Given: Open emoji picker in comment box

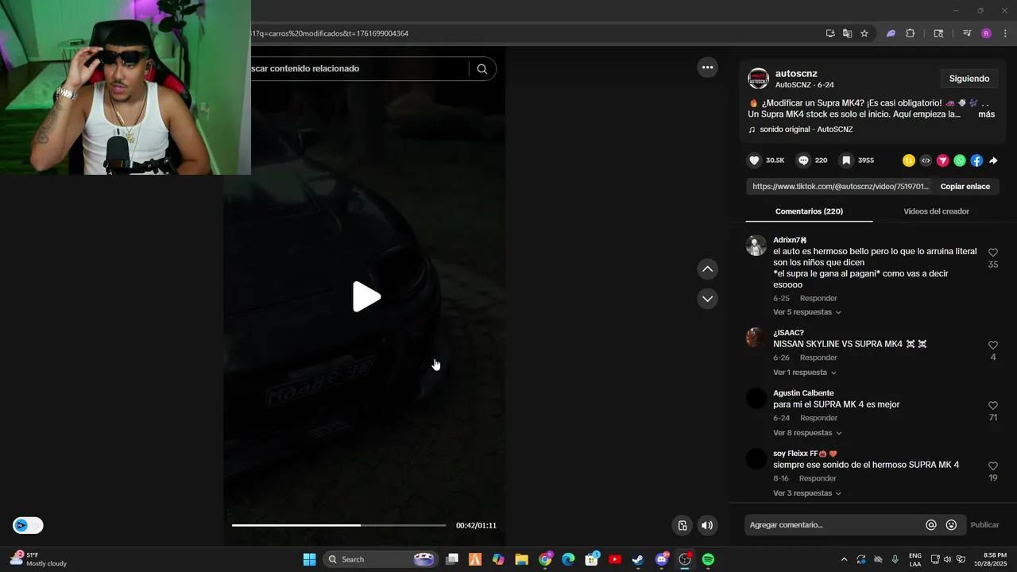Looking at the screenshot, I should tap(951, 525).
